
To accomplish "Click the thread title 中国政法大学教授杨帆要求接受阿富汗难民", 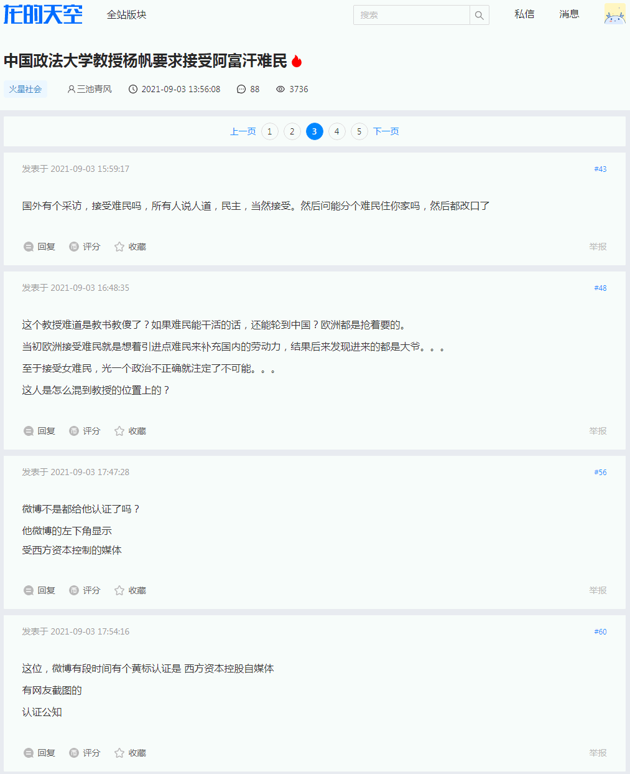I will [x=146, y=61].
